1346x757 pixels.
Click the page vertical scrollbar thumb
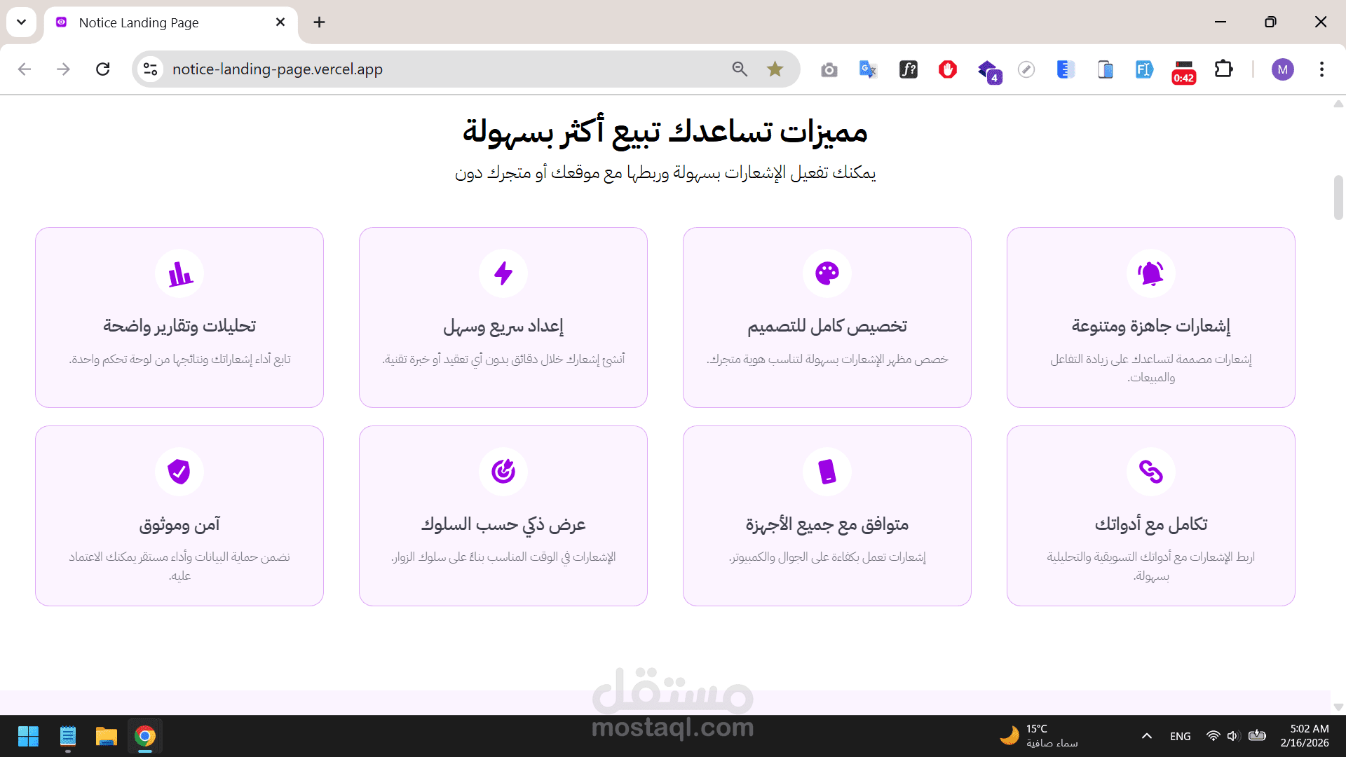click(x=1338, y=198)
